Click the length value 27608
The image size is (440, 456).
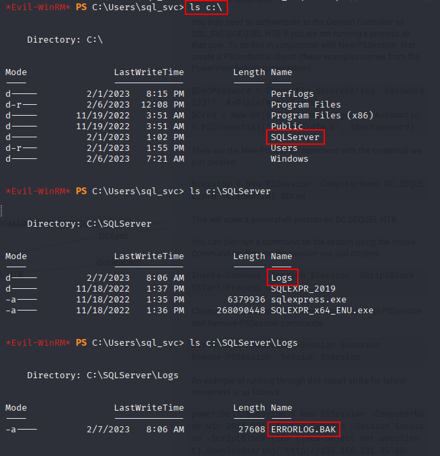[x=251, y=429]
